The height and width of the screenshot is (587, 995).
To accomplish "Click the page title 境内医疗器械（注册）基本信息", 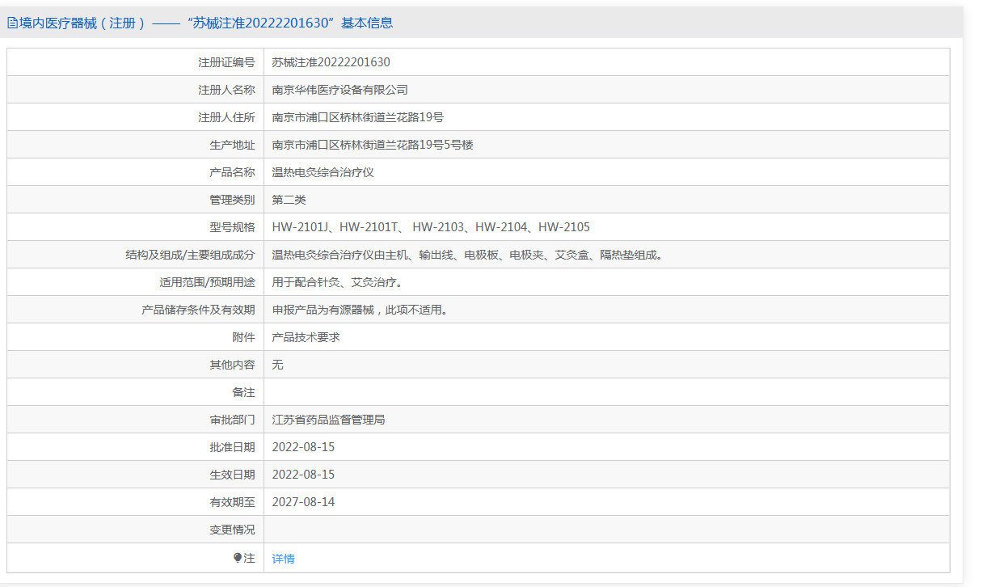I will (206, 23).
